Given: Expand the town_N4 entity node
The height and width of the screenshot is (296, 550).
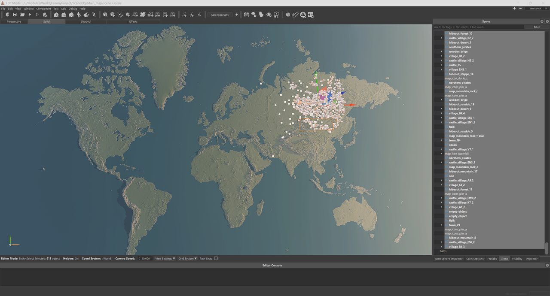Looking at the screenshot, I should click(x=441, y=140).
